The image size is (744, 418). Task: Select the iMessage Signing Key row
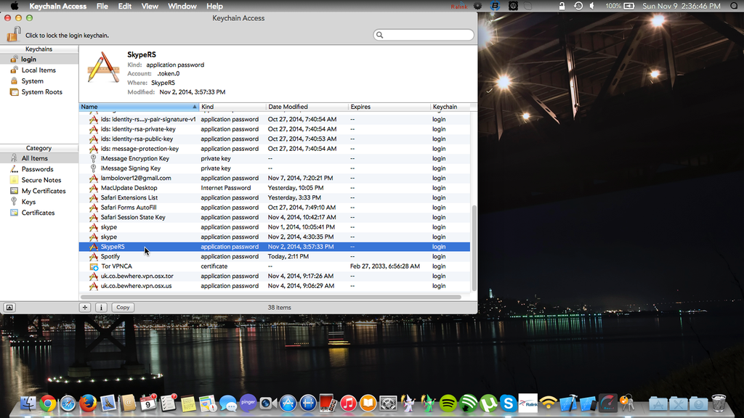pyautogui.click(x=274, y=168)
